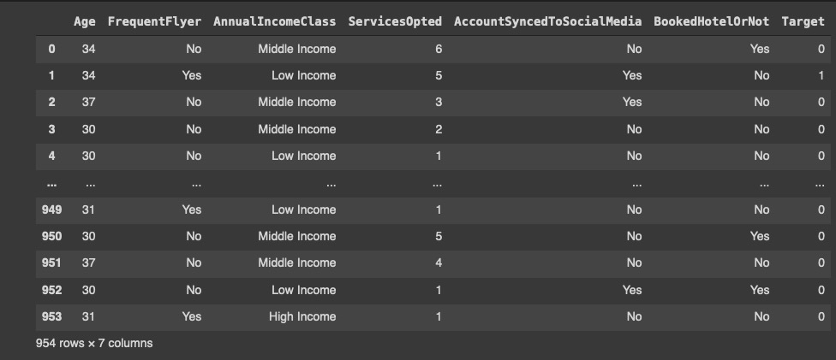This screenshot has width=836, height=360.
Task: Select BookedHotelOrNot Yes cell in row 950
Action: [x=760, y=236]
